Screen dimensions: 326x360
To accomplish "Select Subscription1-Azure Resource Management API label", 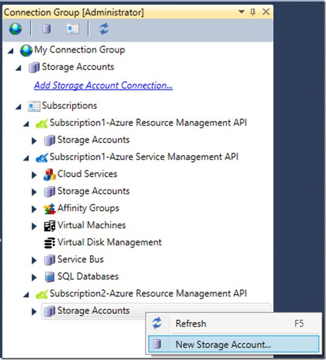I will (x=148, y=122).
